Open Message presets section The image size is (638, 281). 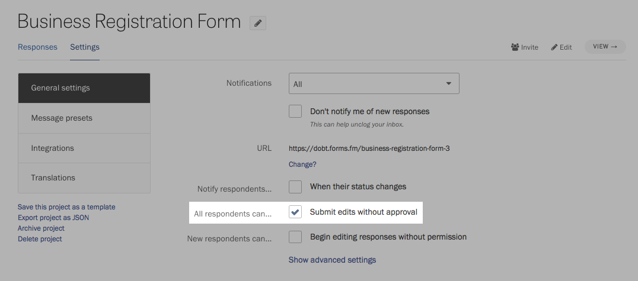point(84,118)
